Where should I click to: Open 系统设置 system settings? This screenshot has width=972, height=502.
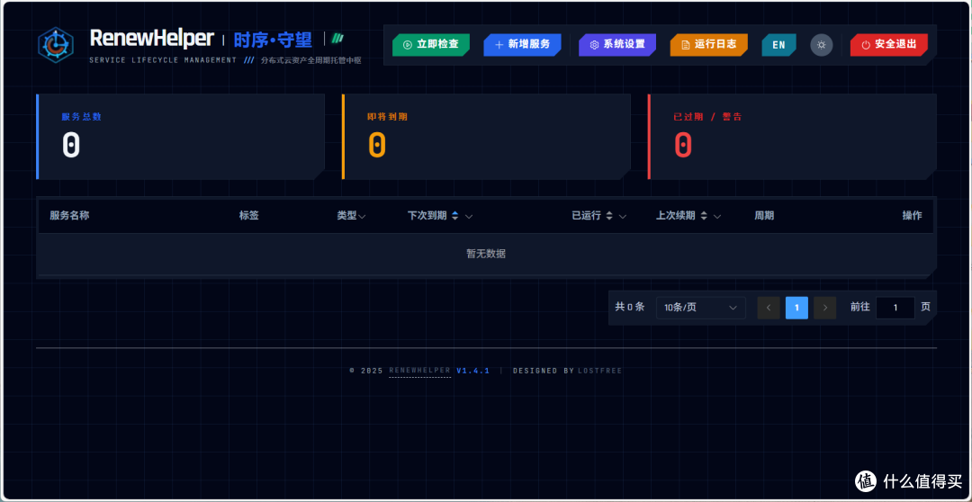pyautogui.click(x=617, y=45)
